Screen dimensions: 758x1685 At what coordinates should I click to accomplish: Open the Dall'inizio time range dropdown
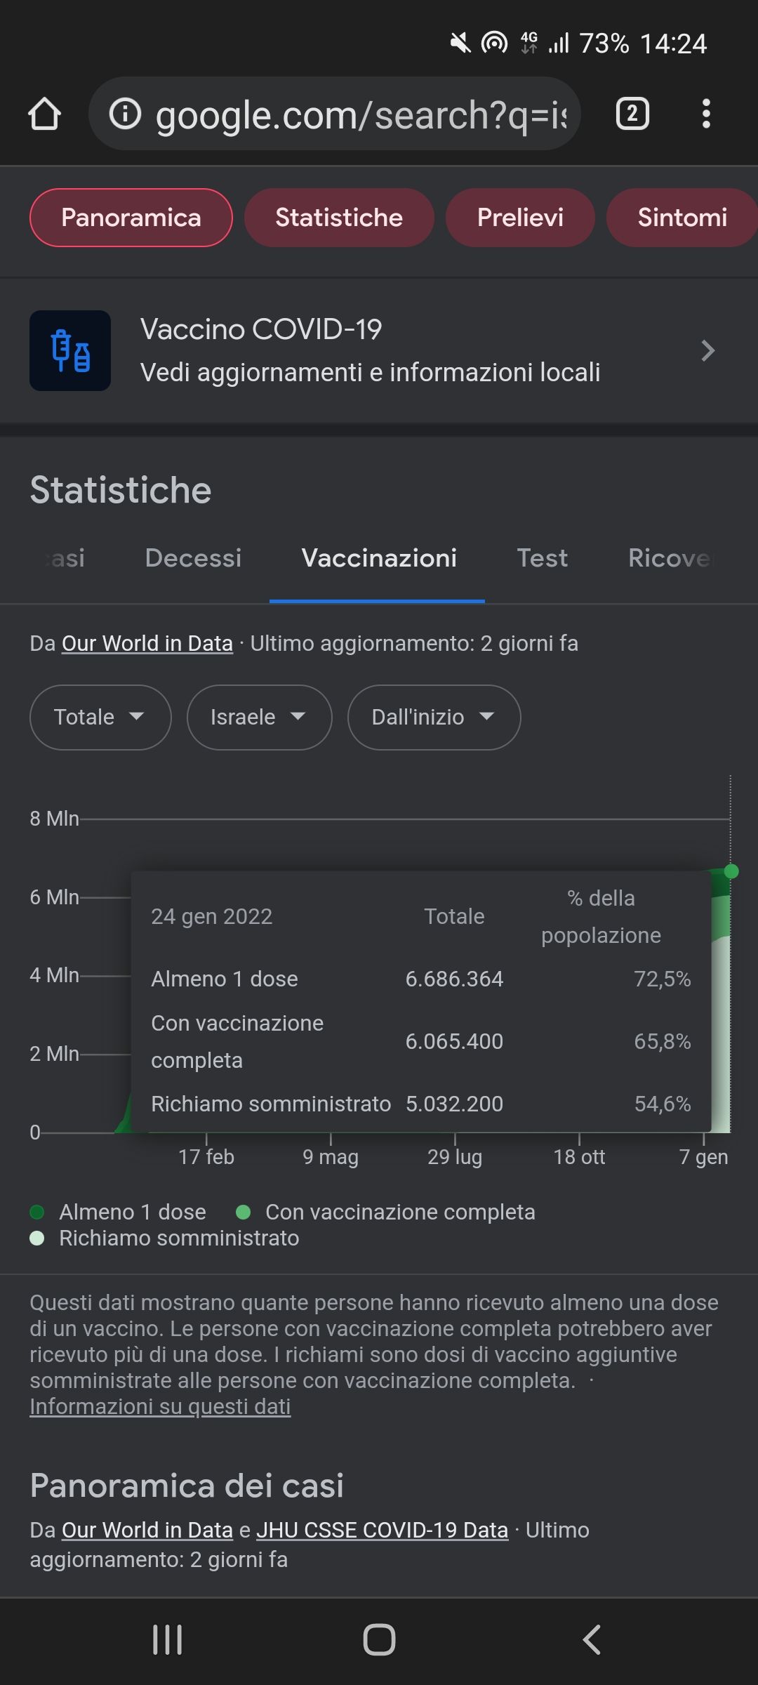[434, 717]
